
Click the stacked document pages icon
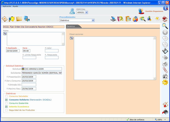click(x=165, y=45)
